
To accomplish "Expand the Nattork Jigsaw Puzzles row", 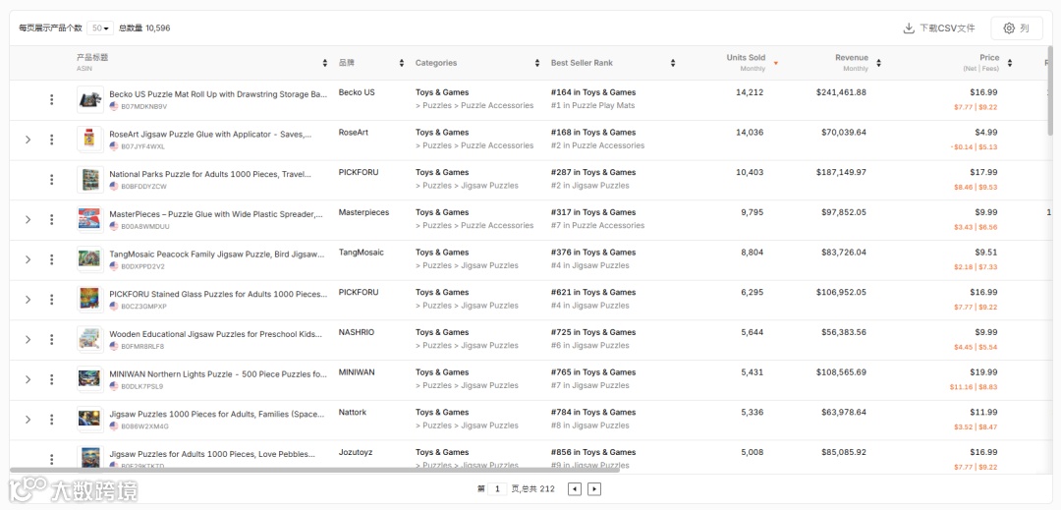I will click(x=28, y=419).
